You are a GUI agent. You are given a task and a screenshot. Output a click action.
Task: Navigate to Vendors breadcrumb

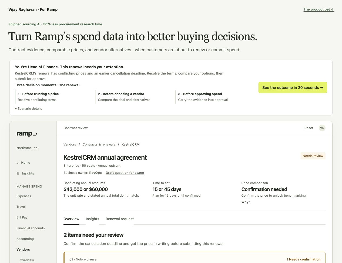[70, 145]
